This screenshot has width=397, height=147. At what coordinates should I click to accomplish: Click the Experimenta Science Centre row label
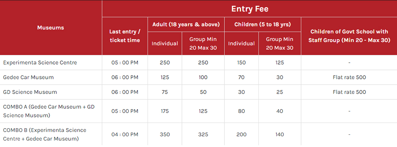[40, 62]
